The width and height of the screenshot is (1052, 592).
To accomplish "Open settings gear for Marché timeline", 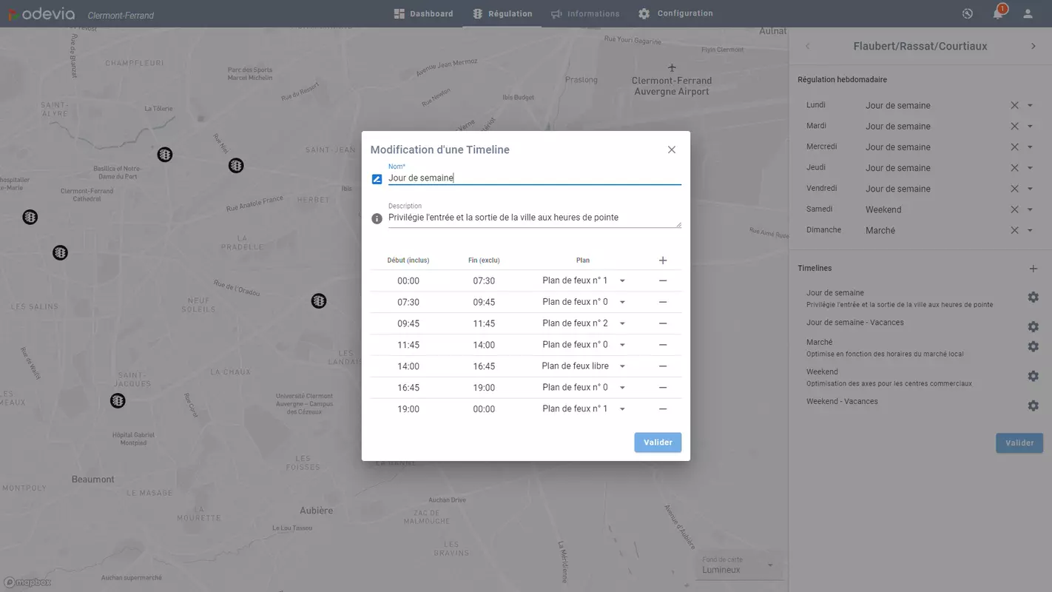I will pyautogui.click(x=1033, y=346).
